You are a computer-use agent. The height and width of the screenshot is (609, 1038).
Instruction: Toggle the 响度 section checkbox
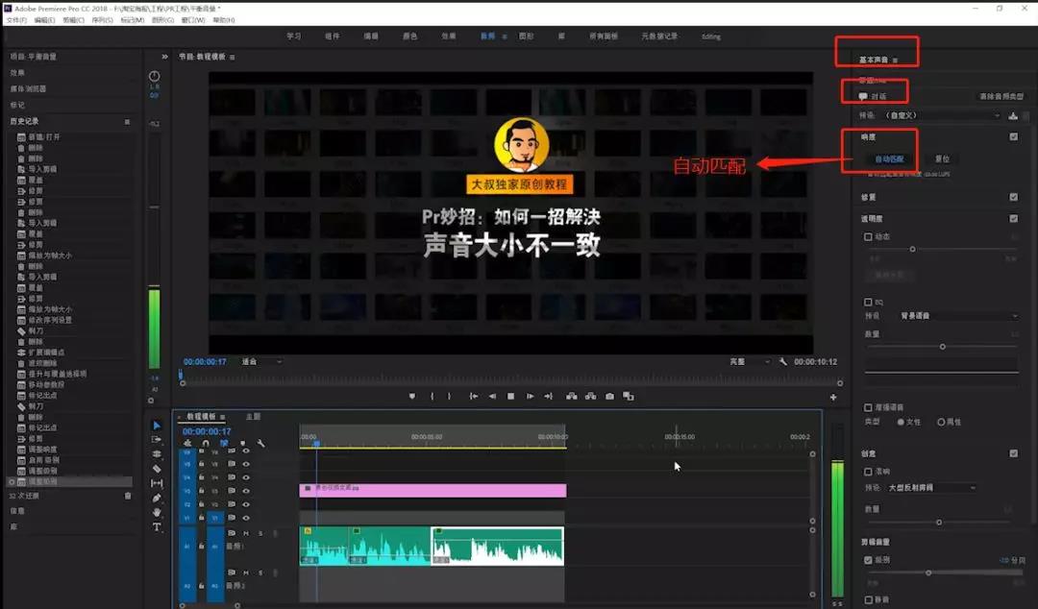pyautogui.click(x=1014, y=137)
